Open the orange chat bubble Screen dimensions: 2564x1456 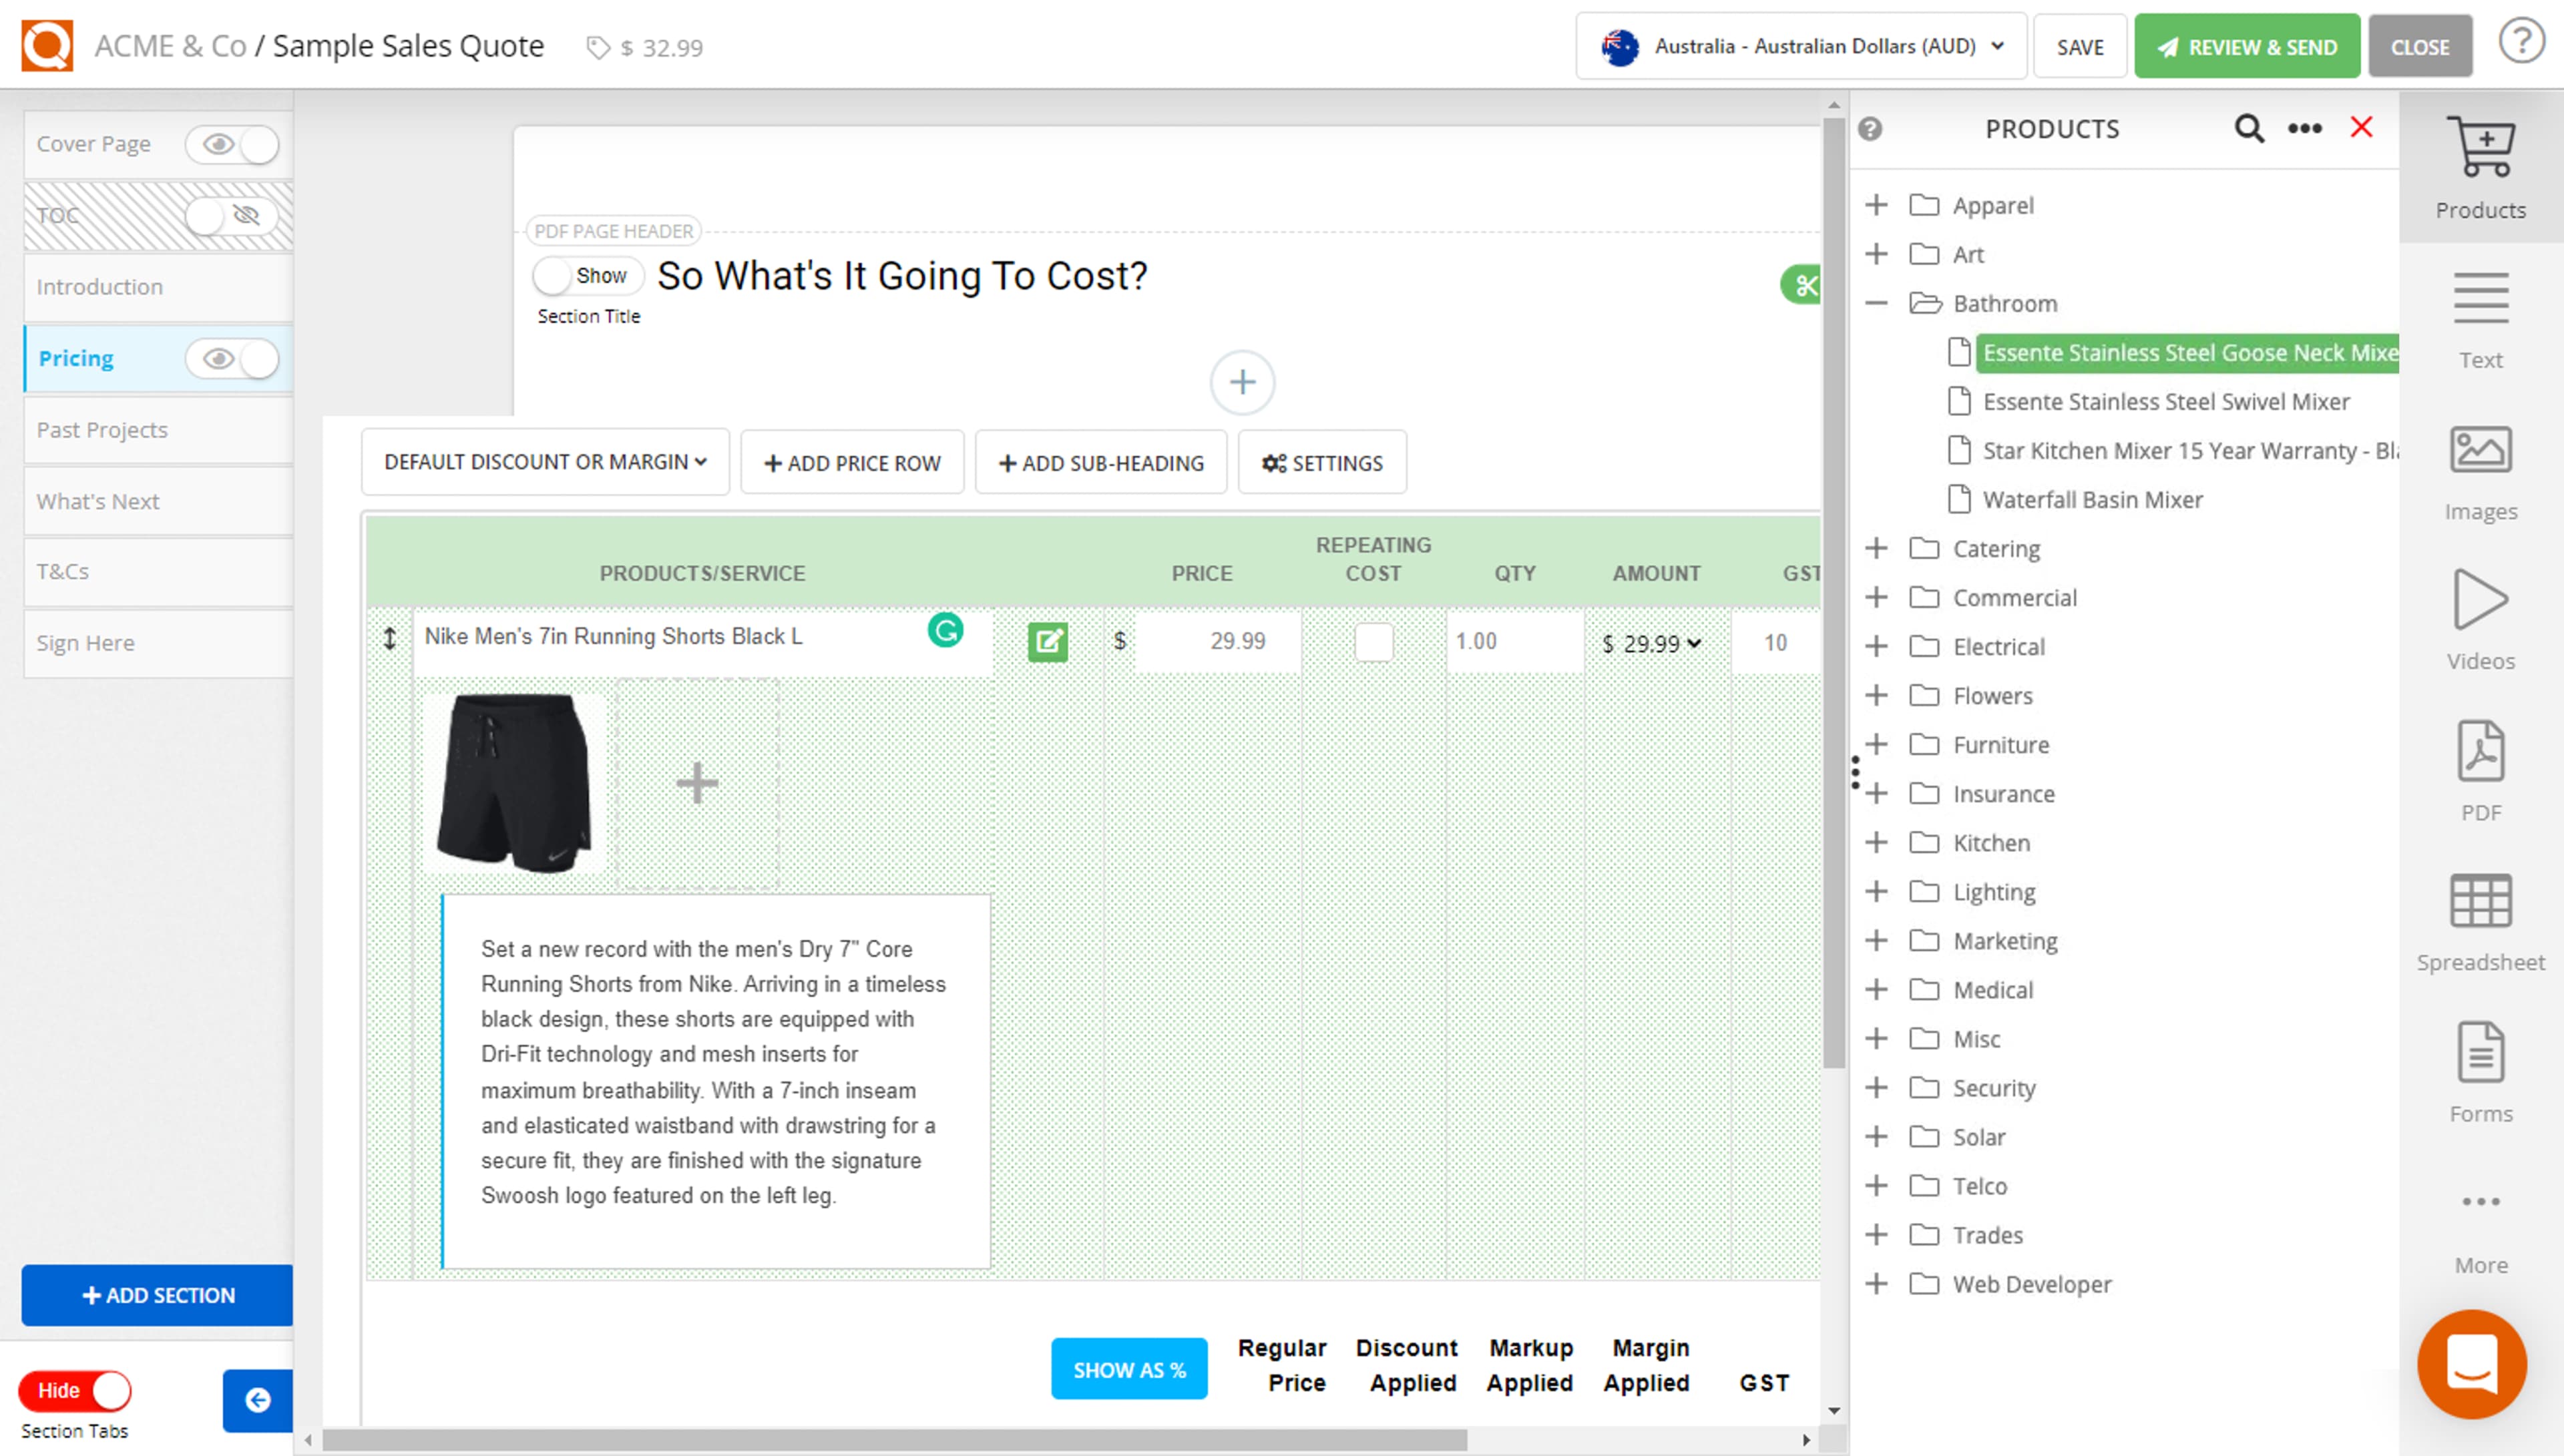coord(2471,1364)
